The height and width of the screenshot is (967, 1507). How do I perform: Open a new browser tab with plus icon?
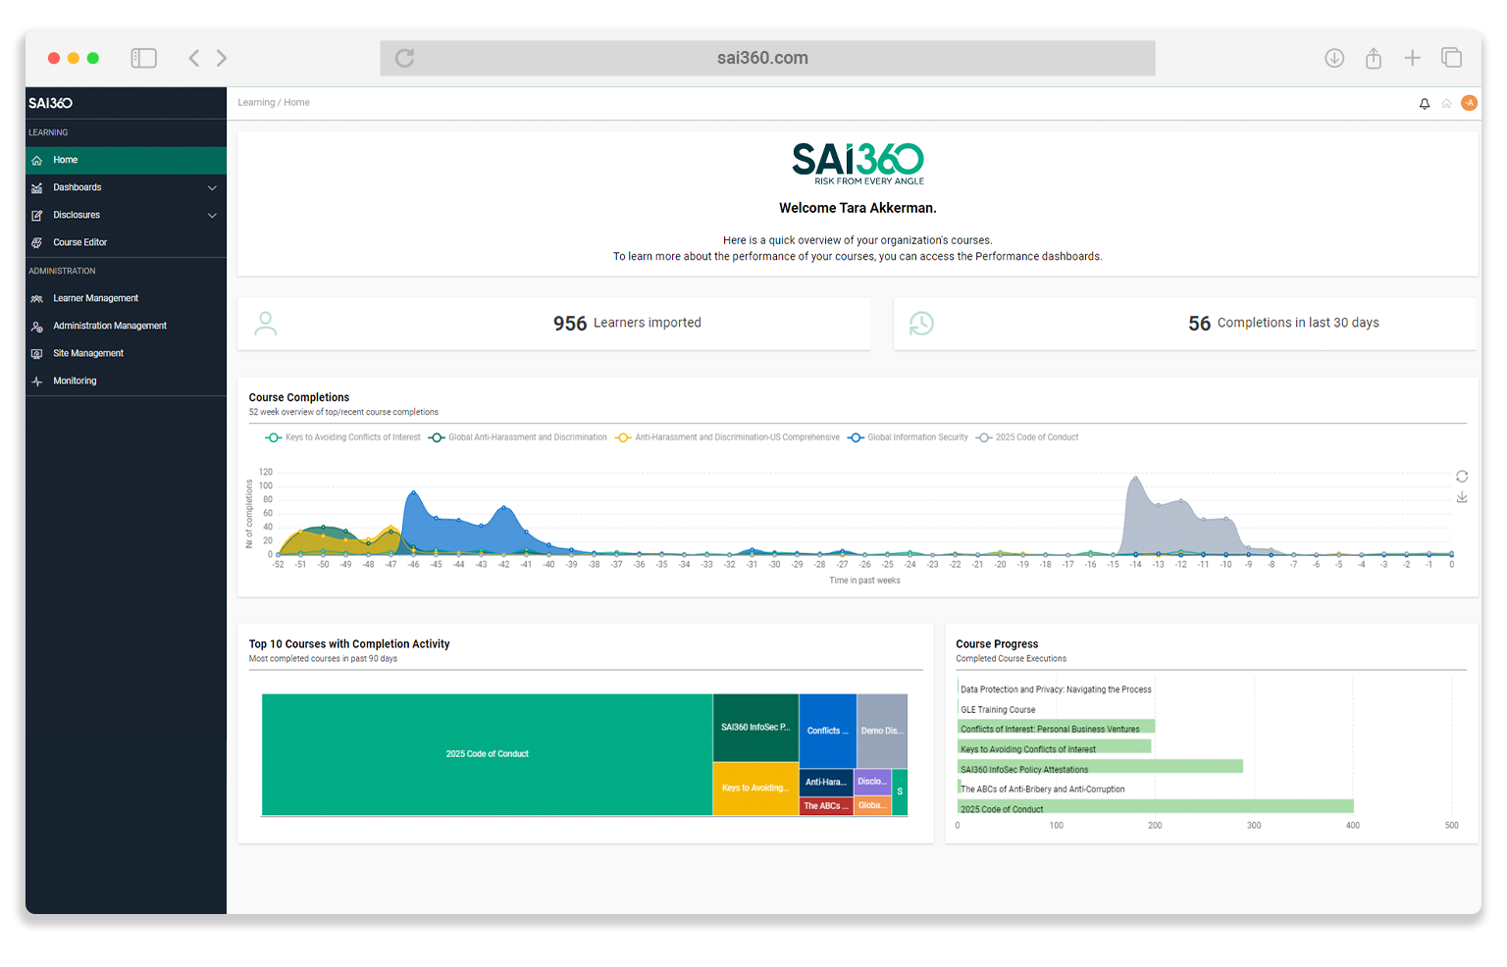pos(1412,58)
